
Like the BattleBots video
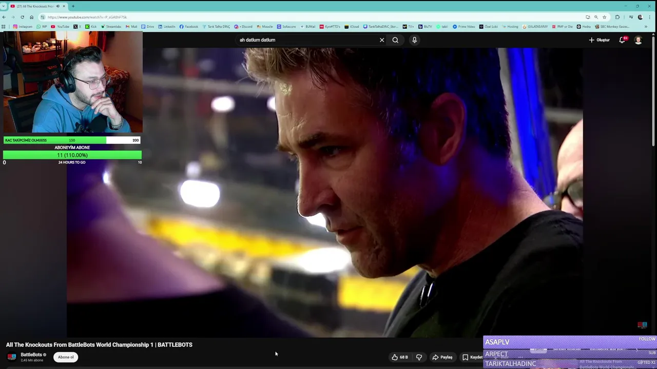coord(399,357)
